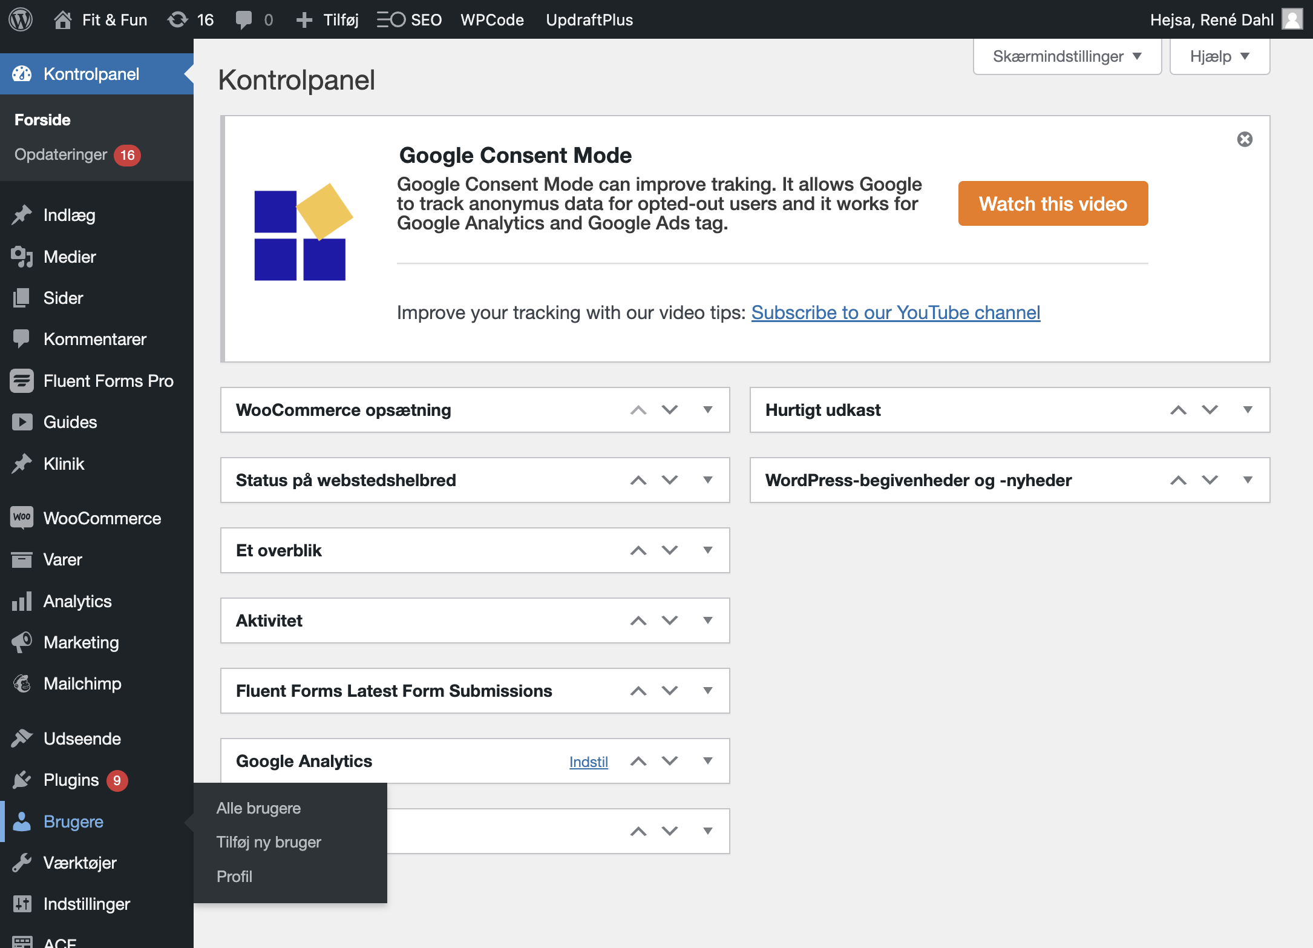1313x948 pixels.
Task: Open Subscribe to our YouTube channel link
Action: pos(896,312)
